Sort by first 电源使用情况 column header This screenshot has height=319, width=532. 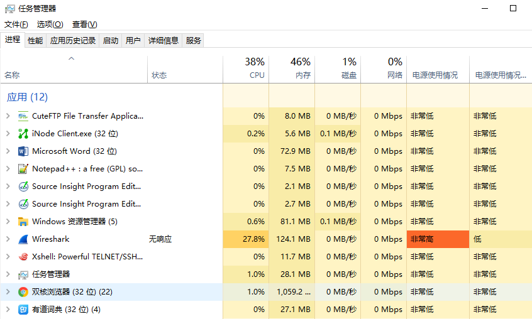(x=438, y=70)
